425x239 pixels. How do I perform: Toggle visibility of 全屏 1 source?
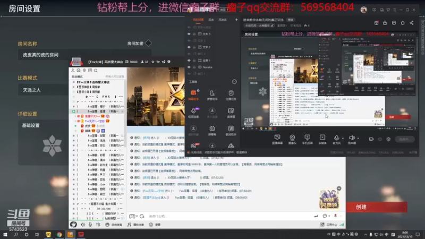(x=189, y=61)
